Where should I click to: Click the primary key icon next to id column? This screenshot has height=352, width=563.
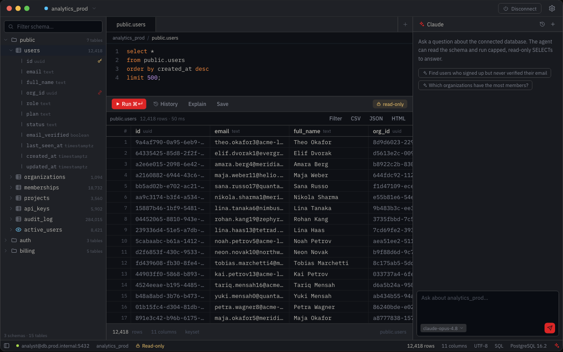click(100, 61)
